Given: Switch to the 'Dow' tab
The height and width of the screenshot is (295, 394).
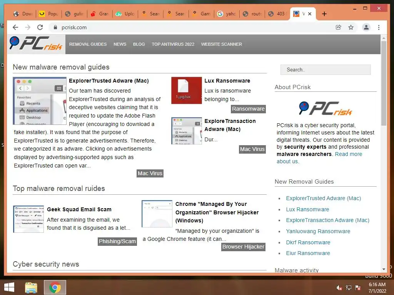Looking at the screenshot, I should coord(23,14).
